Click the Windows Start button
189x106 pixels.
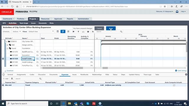(x=3, y=103)
